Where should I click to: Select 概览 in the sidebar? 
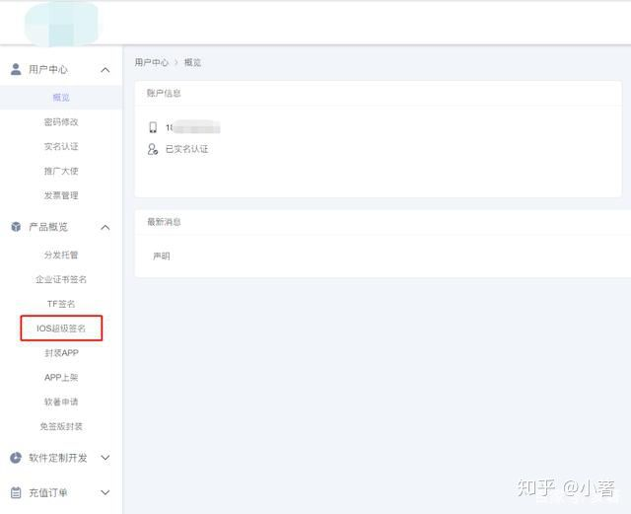tap(61, 97)
